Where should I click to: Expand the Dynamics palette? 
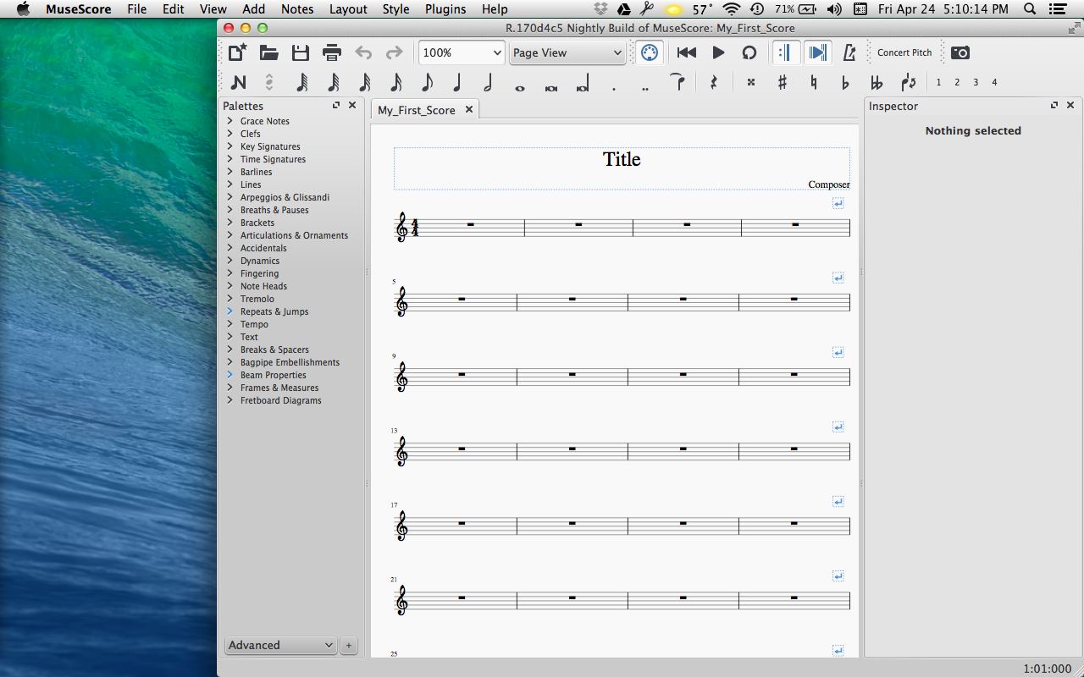pyautogui.click(x=230, y=261)
